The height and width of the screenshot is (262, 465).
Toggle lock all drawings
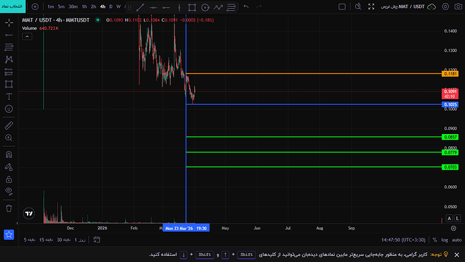click(9, 179)
